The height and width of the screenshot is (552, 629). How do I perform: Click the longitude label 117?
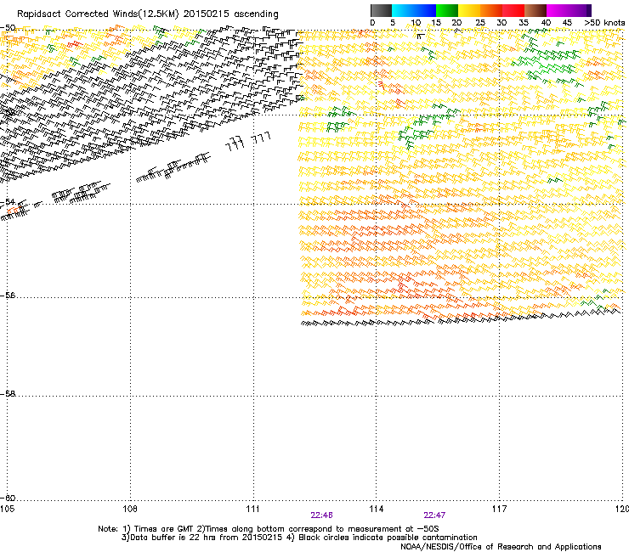[x=499, y=509]
